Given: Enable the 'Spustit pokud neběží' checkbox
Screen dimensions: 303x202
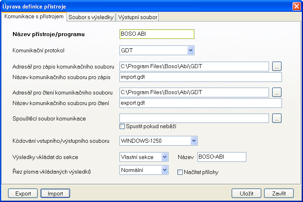Looking at the screenshot, I should click(122, 127).
